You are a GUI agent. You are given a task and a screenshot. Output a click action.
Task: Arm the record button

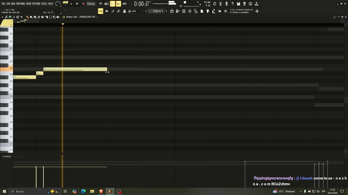[x=83, y=4]
